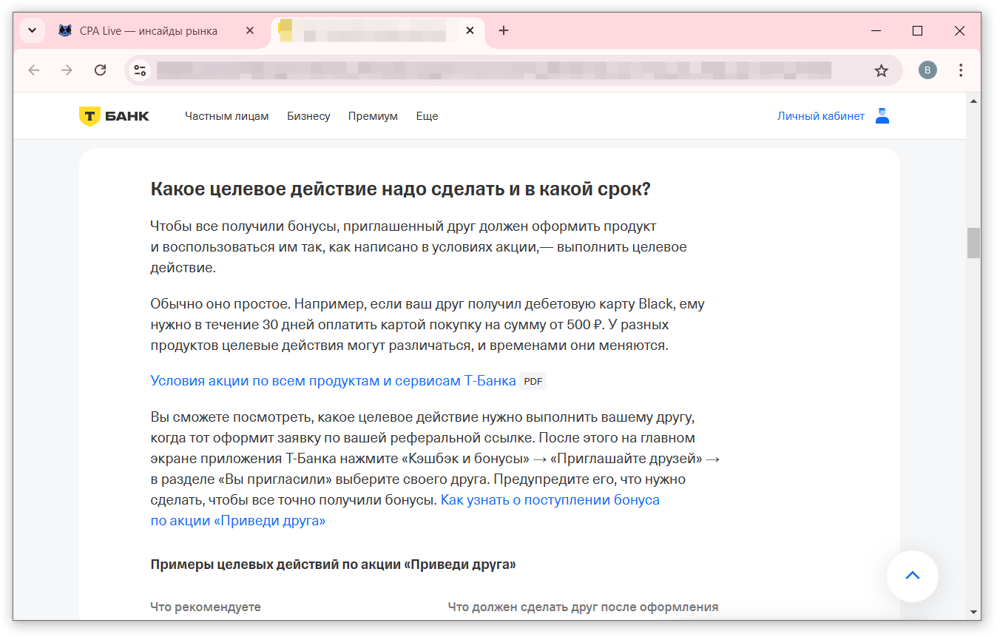Click the column header Что должен сделать друг
This screenshot has width=997, height=637.
click(x=583, y=607)
